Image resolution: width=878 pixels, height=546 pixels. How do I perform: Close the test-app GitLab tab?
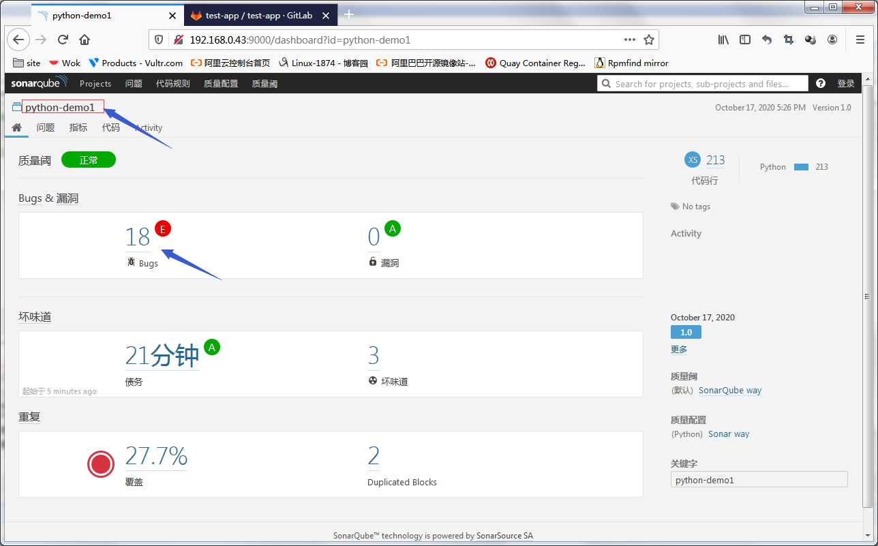pos(326,15)
